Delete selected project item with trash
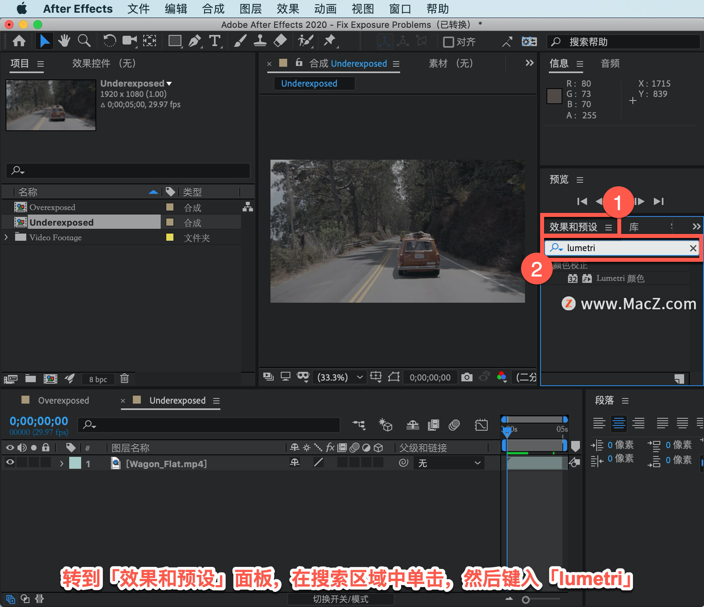The height and width of the screenshot is (607, 704). point(124,379)
